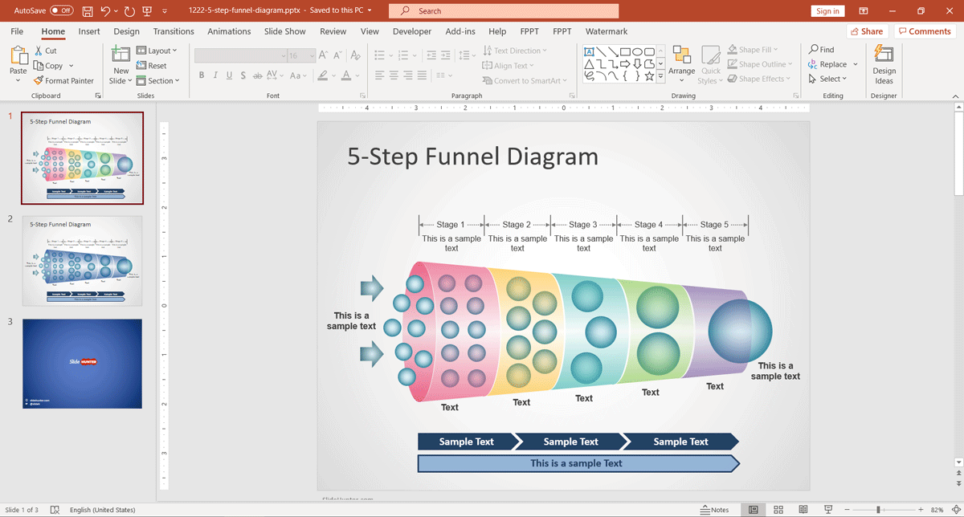Image resolution: width=964 pixels, height=517 pixels.
Task: Select slide 3 thumbnail
Action: [82, 364]
